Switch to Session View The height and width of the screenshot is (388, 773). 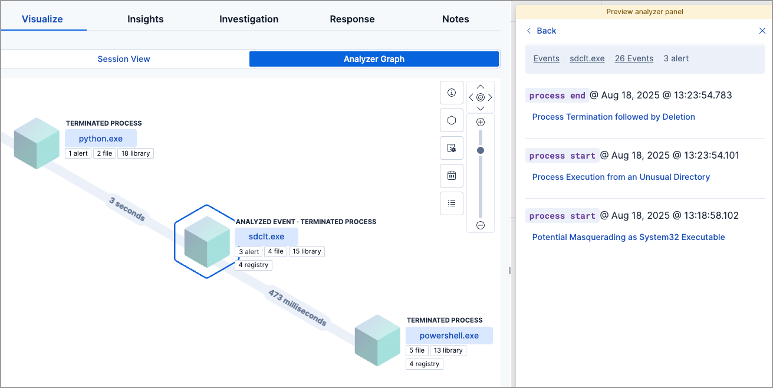pyautogui.click(x=124, y=59)
